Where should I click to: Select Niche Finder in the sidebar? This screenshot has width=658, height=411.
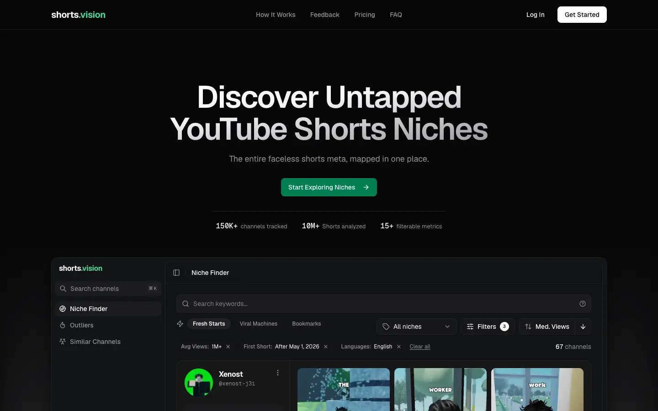pyautogui.click(x=108, y=309)
